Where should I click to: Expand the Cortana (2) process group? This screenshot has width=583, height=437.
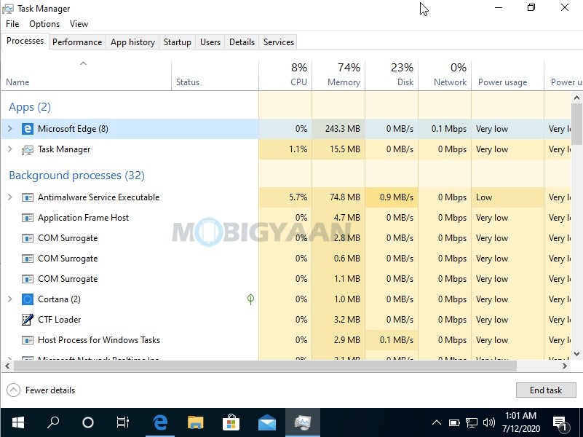10,299
